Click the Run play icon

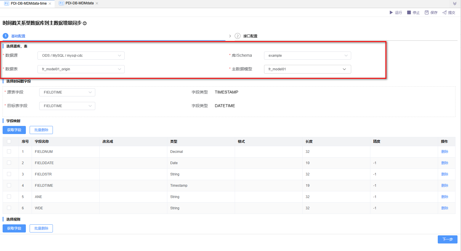click(x=391, y=12)
